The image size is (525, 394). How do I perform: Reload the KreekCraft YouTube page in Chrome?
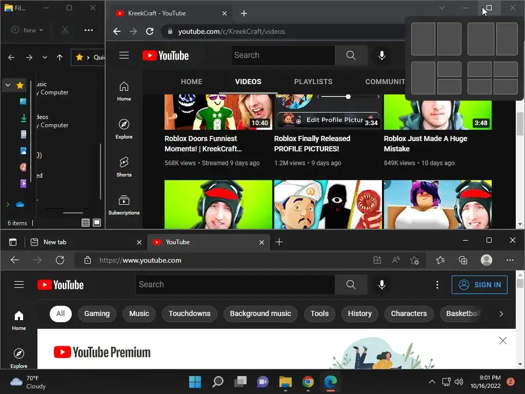pyautogui.click(x=150, y=31)
